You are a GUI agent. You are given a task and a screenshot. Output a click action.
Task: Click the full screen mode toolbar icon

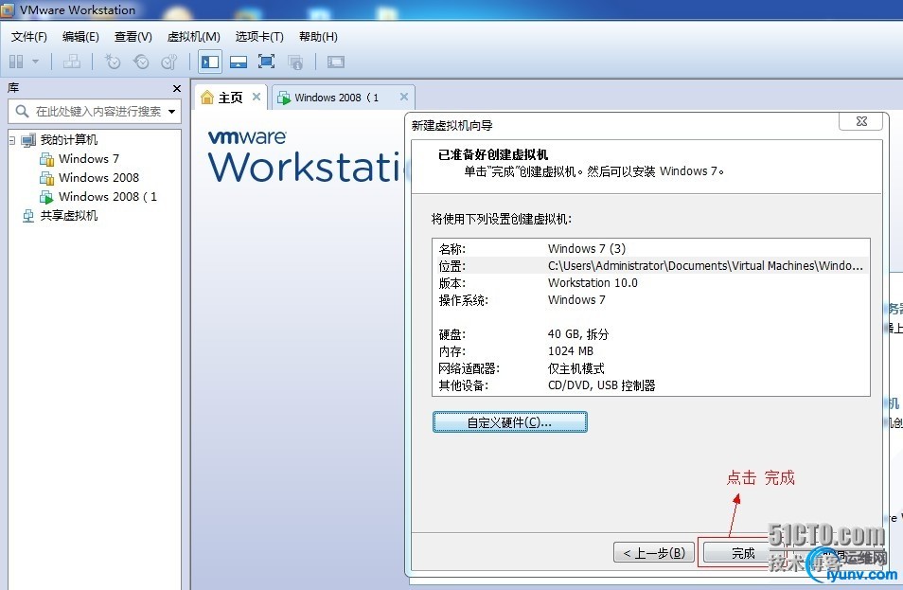pos(266,61)
